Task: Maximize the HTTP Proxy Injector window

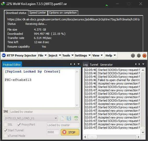Action: tap(139, 56)
